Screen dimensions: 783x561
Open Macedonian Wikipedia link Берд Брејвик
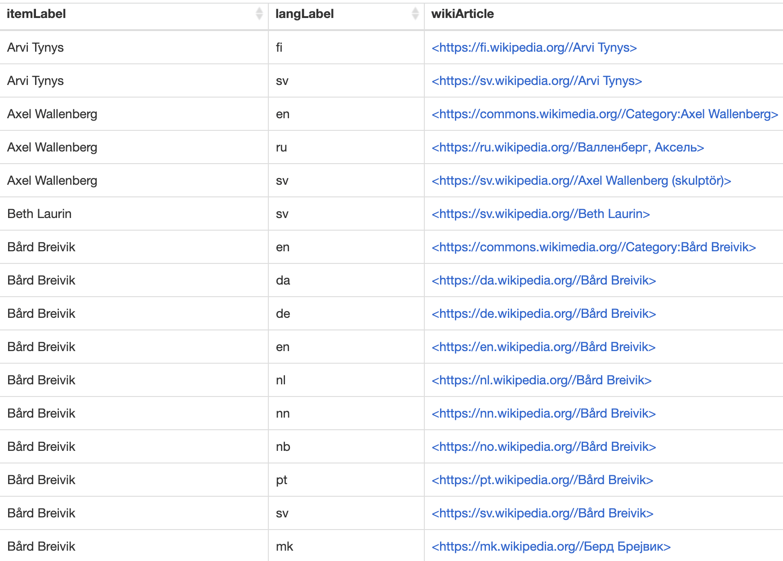551,547
